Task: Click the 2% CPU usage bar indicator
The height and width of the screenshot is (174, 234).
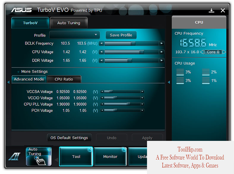Action: coord(206,72)
